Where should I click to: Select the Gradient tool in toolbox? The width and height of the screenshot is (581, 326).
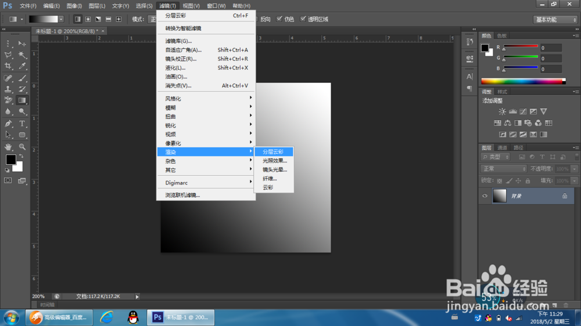(x=22, y=100)
